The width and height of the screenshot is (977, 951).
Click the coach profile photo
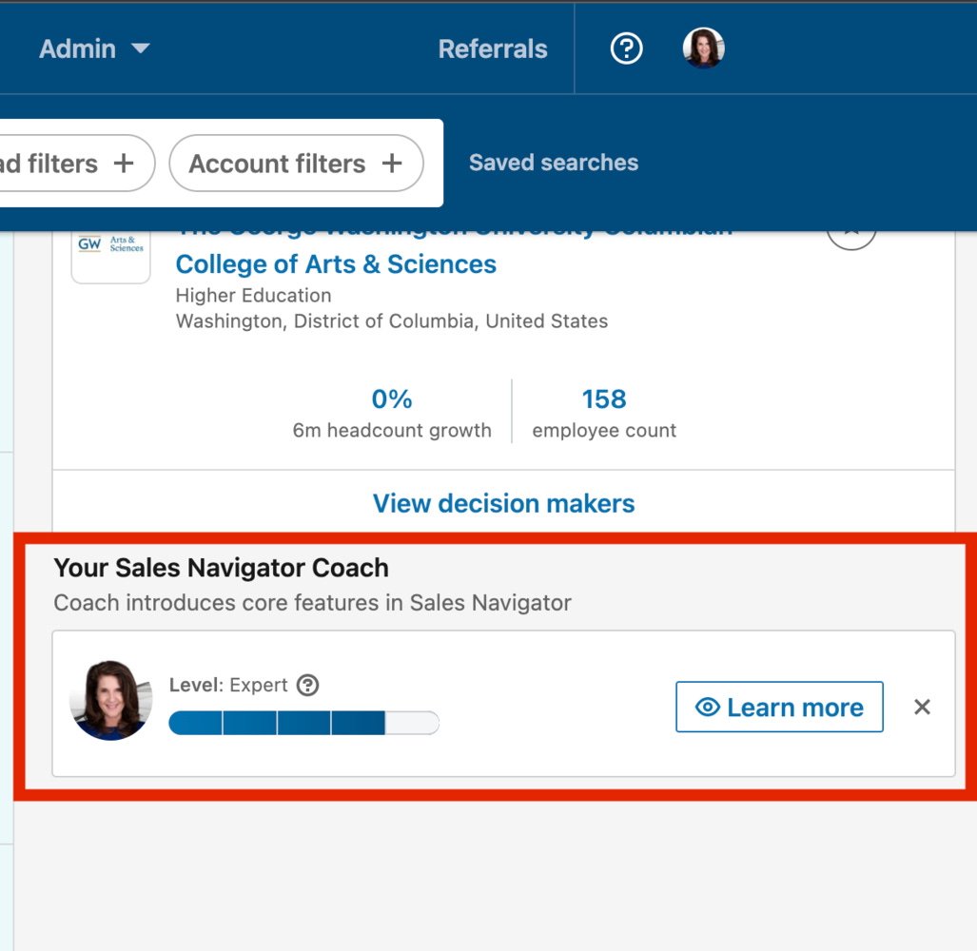point(111,701)
